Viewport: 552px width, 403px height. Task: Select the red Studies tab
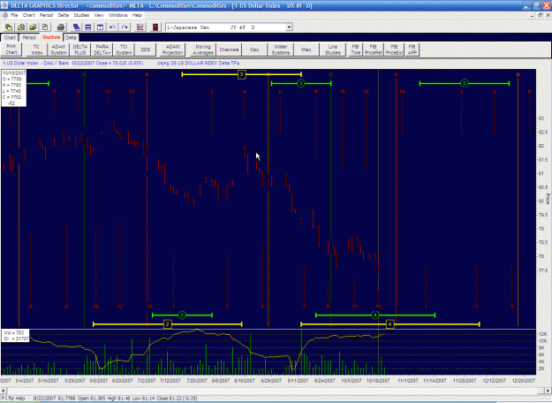click(x=51, y=37)
